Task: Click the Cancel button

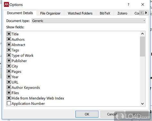Action: tap(112, 114)
